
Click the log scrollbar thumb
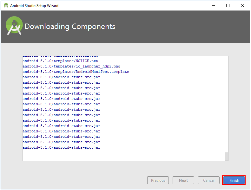[227, 157]
